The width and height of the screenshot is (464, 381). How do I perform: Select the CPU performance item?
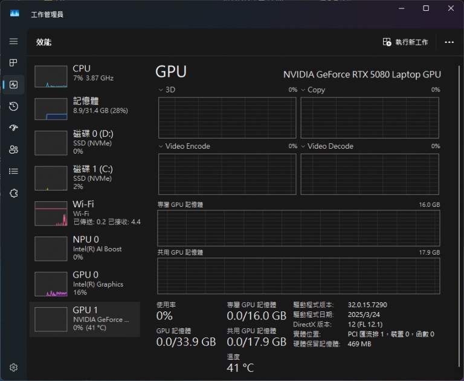(x=85, y=76)
